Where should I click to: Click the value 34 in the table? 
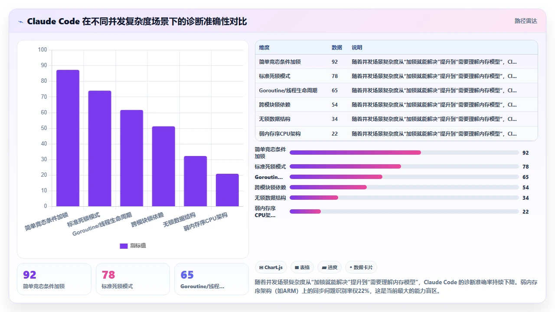point(335,119)
